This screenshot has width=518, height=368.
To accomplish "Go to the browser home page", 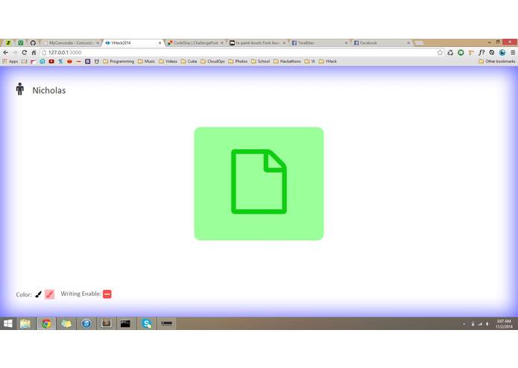I will [34, 52].
